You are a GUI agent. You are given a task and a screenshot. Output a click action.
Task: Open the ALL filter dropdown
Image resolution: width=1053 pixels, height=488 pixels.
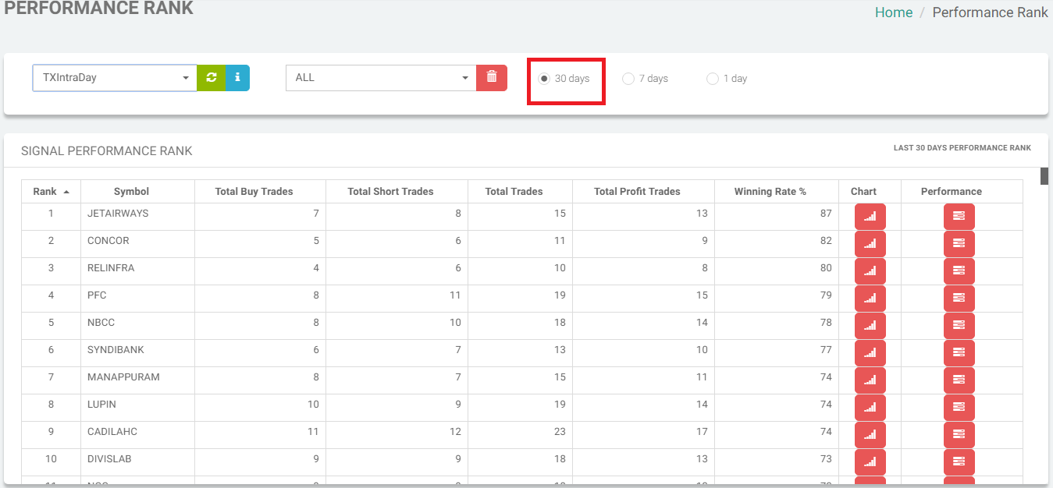click(x=381, y=78)
